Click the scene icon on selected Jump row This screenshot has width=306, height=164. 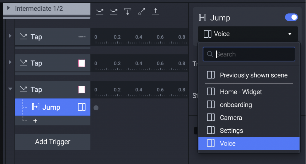coord(82,107)
